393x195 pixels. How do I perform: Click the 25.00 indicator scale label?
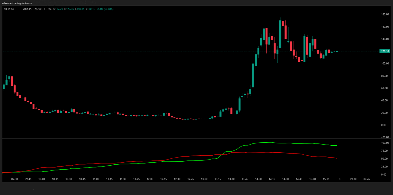[x=385, y=167]
